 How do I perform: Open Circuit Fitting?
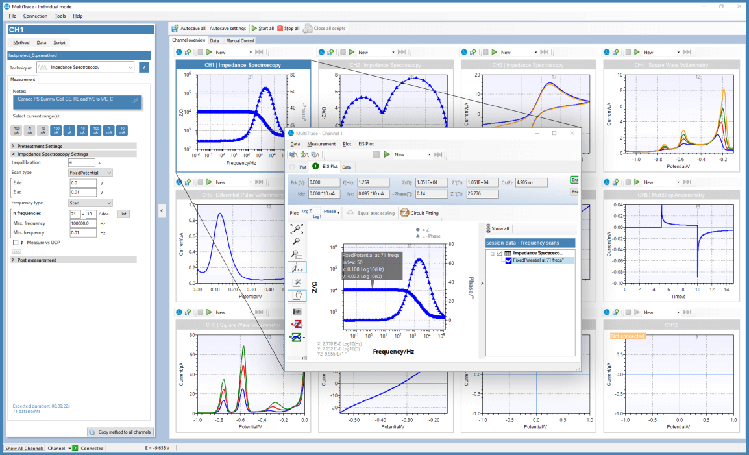[x=419, y=213]
